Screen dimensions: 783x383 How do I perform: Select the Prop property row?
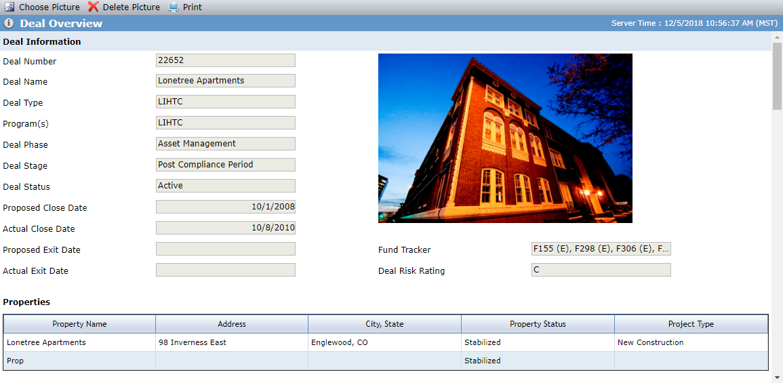(386, 361)
